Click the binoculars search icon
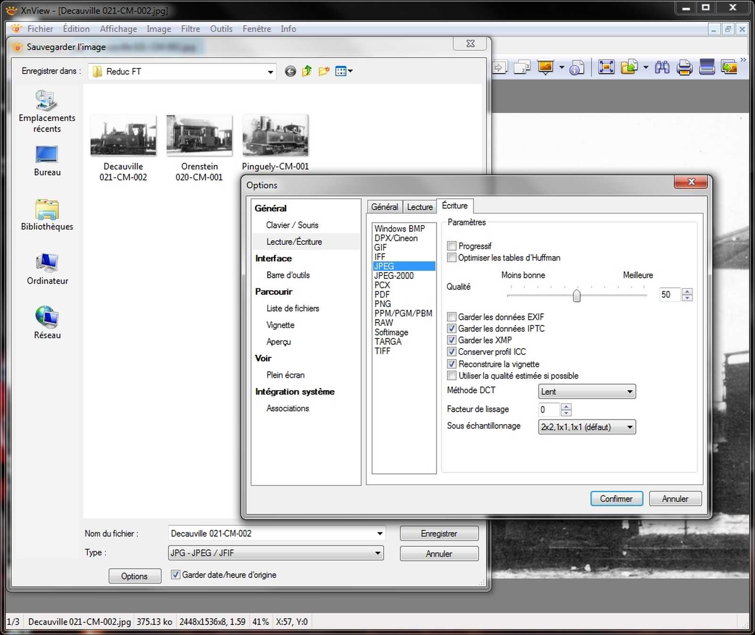Viewport: 755px width, 635px height. pos(662,67)
